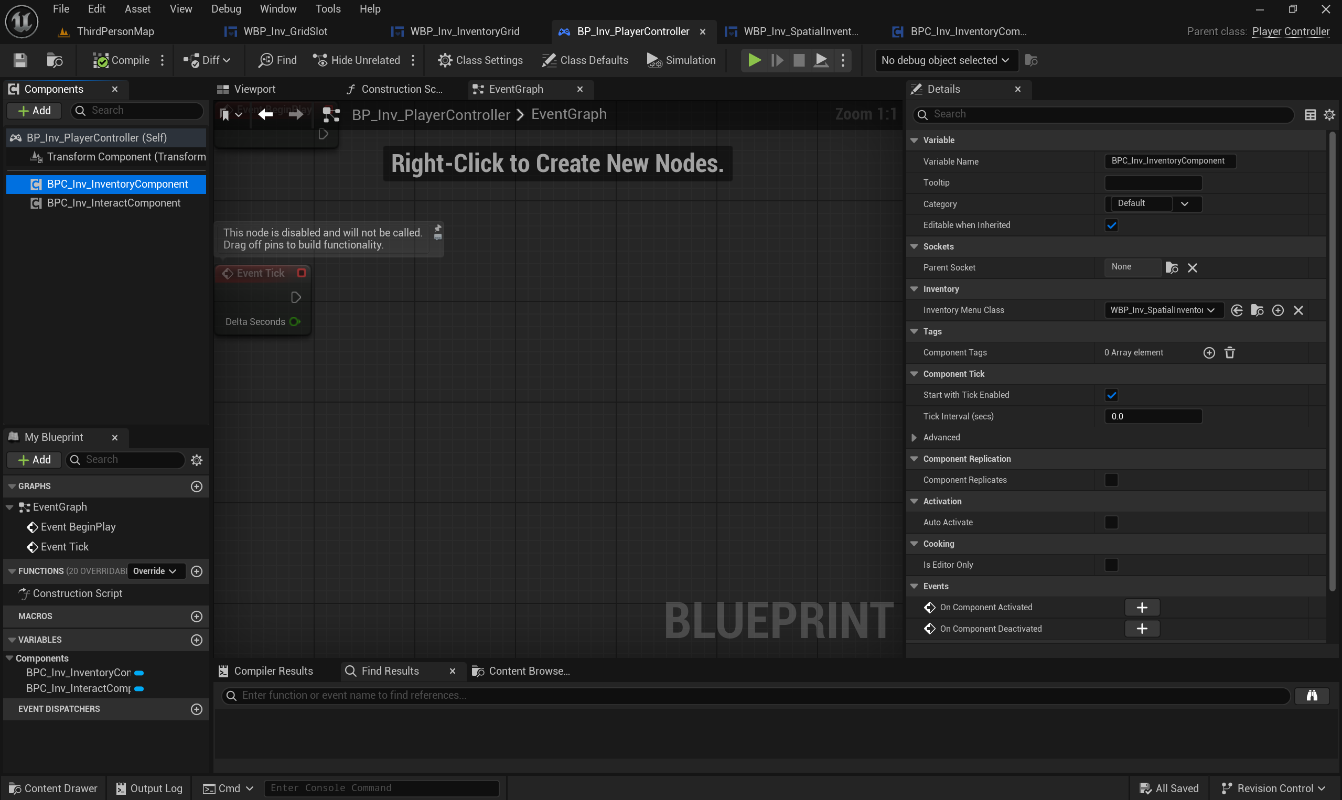Click the binoculars find-in-all-blueprints icon
The height and width of the screenshot is (800, 1342).
(x=1311, y=696)
